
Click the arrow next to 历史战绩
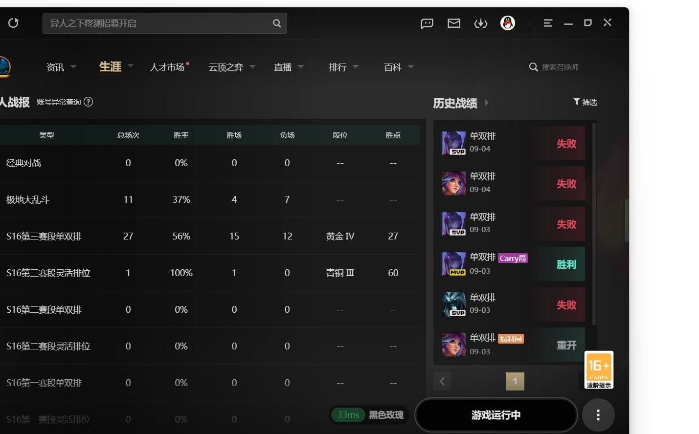[x=487, y=103]
